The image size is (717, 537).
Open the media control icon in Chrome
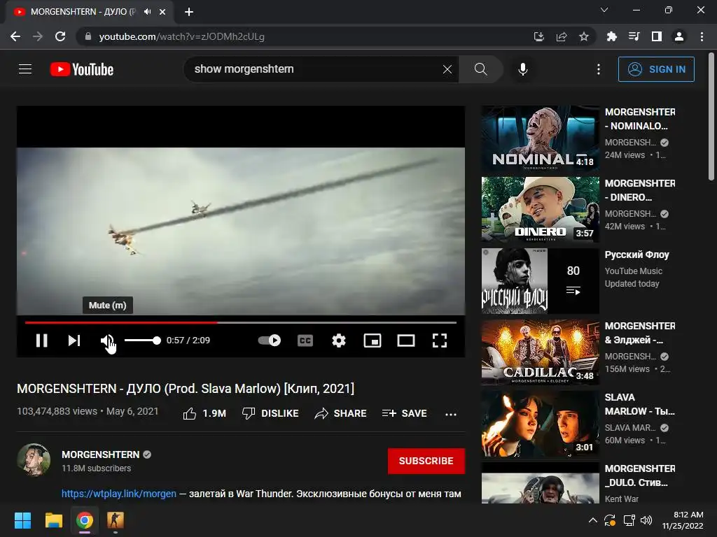[x=634, y=36]
